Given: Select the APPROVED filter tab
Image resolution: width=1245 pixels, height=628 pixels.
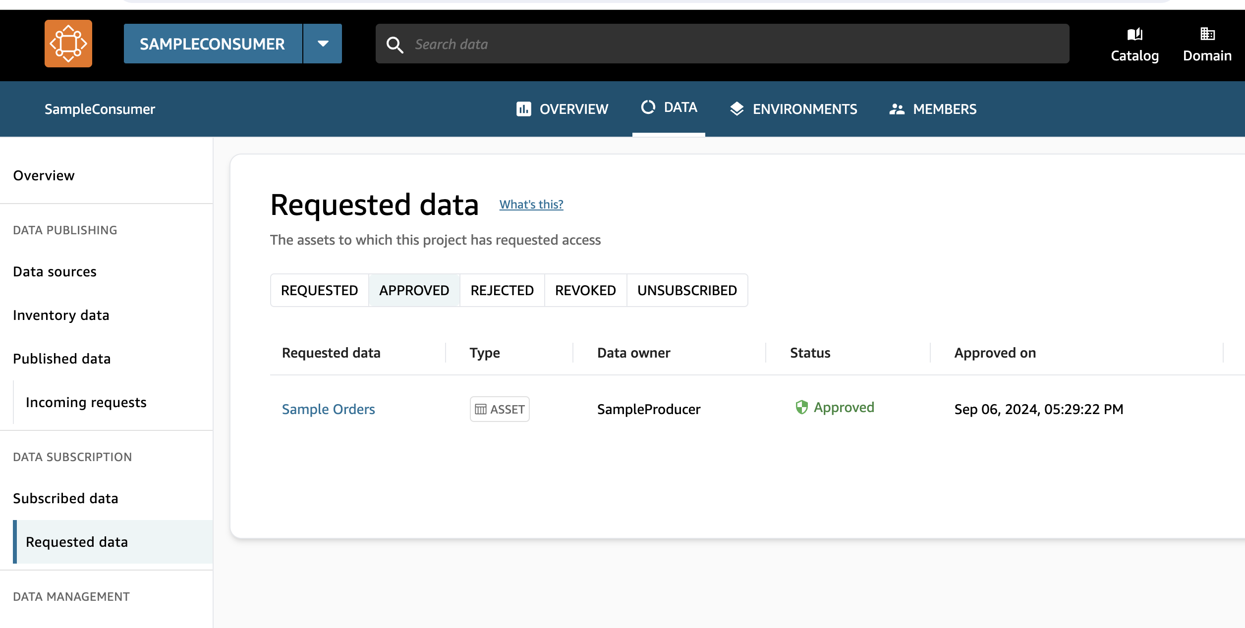Looking at the screenshot, I should pyautogui.click(x=414, y=290).
